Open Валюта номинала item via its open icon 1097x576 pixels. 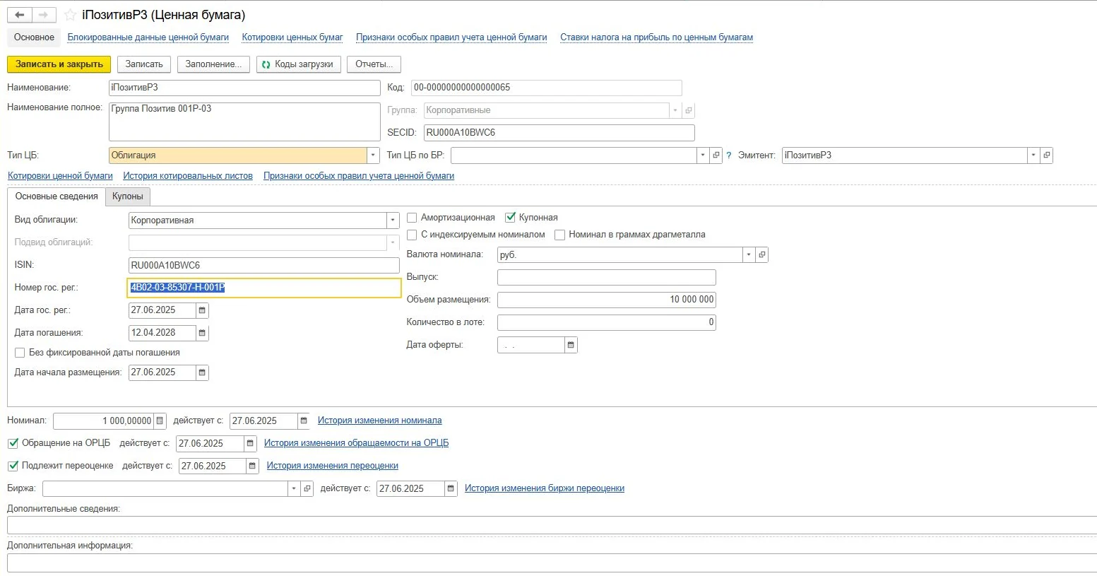761,254
